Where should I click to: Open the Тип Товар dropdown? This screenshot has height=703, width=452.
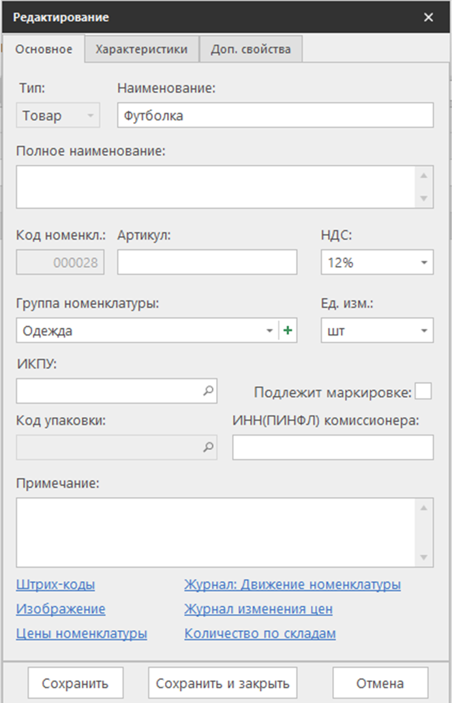tap(90, 116)
